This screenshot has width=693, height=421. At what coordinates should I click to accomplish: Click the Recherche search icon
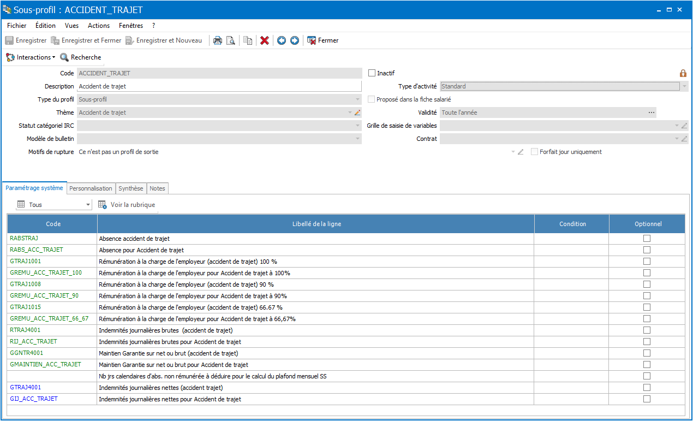pyautogui.click(x=64, y=57)
